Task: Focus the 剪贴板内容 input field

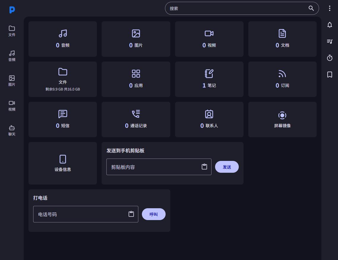Action: click(x=159, y=167)
